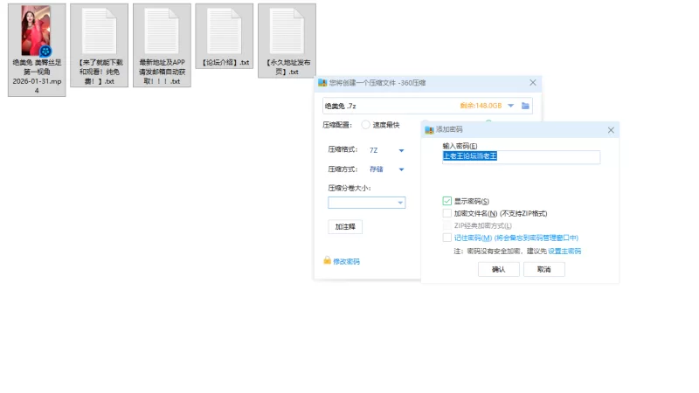
Task: Click the lock icon next to 修改密码
Action: pos(327,260)
